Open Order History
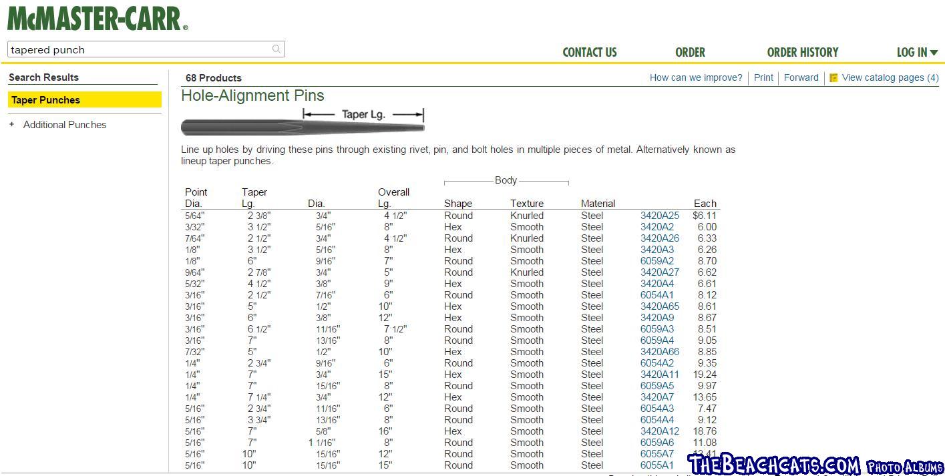The height and width of the screenshot is (476, 945). 803,52
